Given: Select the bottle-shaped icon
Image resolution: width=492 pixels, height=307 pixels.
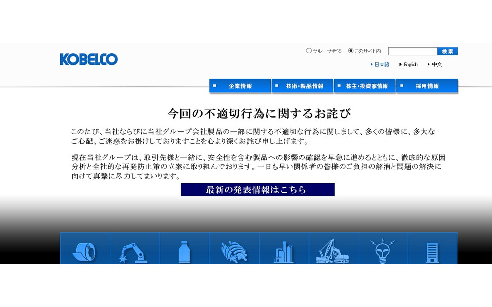Looking at the screenshot, I should (184, 250).
